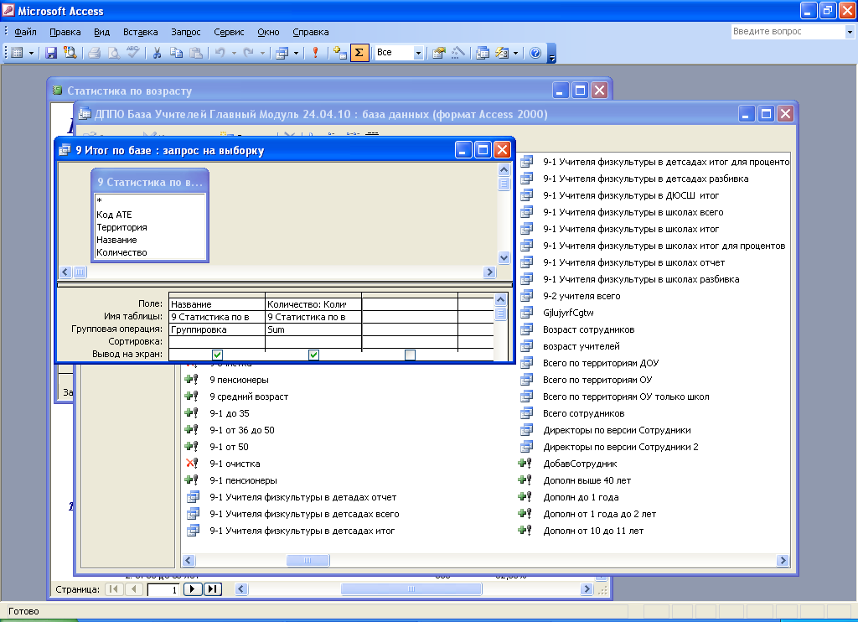Uncheck show box for Количество column

pos(313,355)
